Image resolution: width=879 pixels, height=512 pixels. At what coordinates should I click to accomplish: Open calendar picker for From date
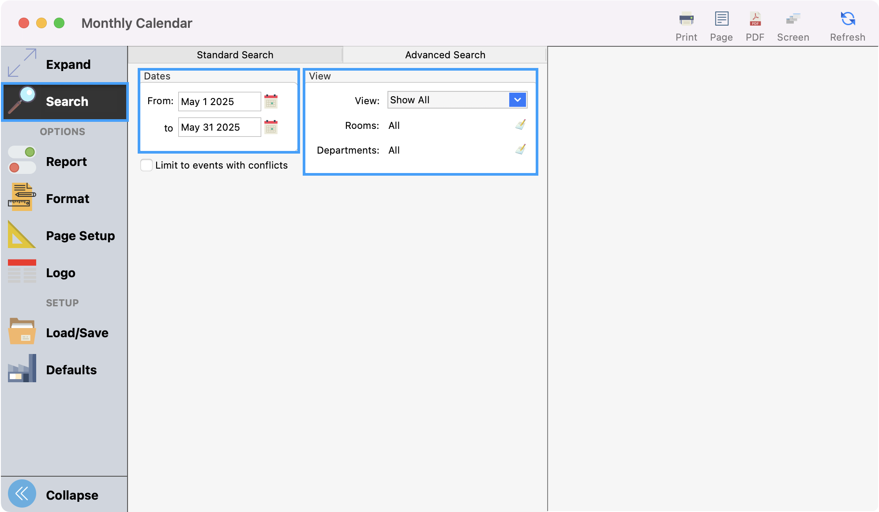(x=271, y=102)
